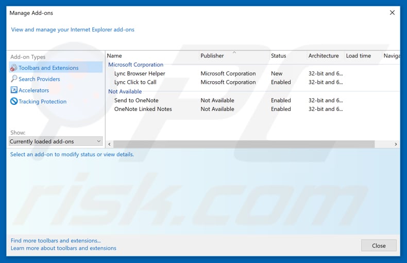
Task: Click the Tracking Protection blocked icon
Action: point(14,102)
